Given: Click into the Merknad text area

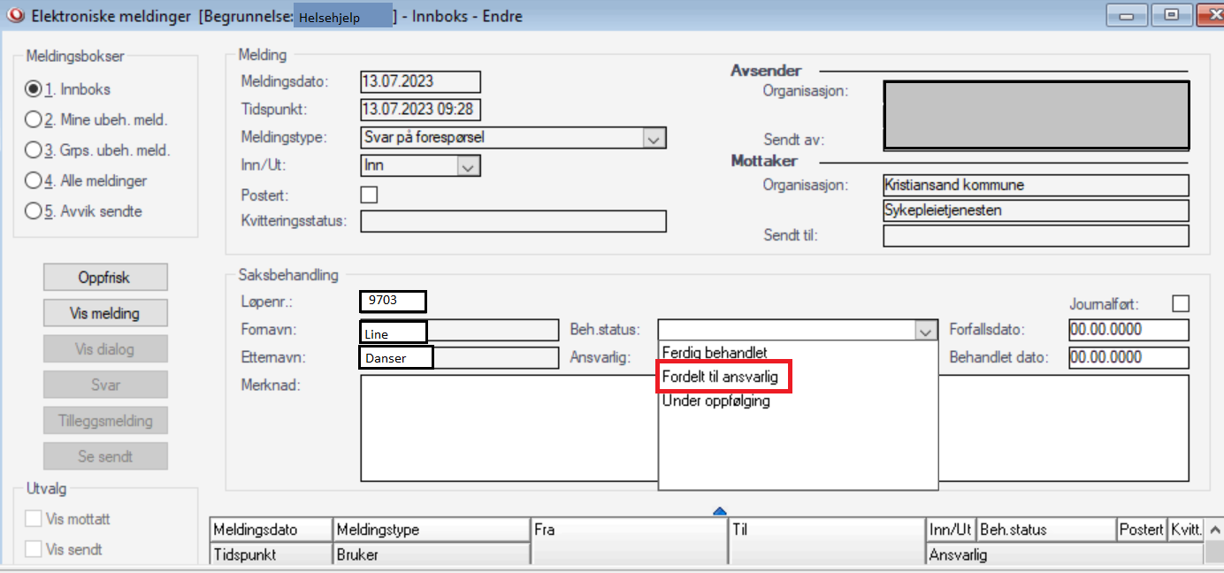Looking at the screenshot, I should pyautogui.click(x=509, y=426).
